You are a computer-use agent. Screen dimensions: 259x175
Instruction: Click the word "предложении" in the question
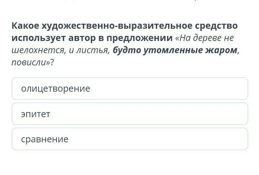138,38
